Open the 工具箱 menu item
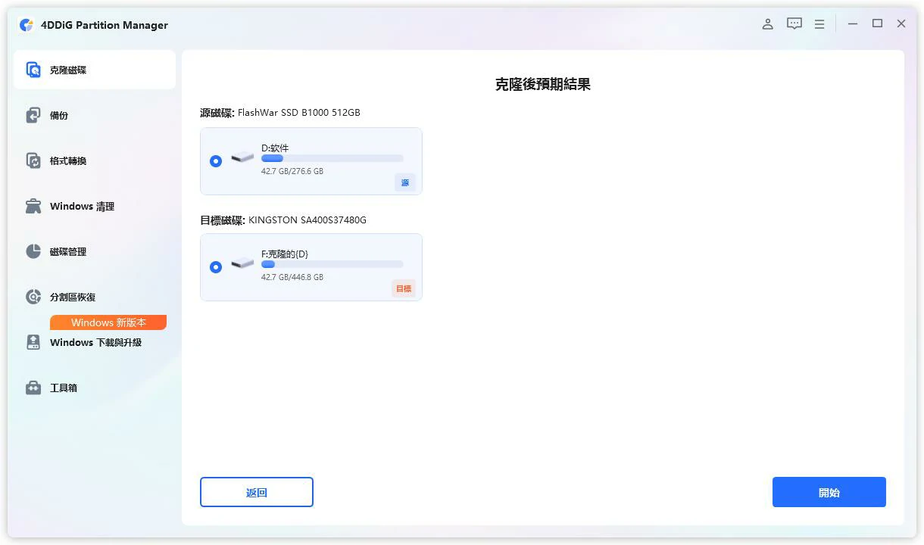 click(95, 388)
